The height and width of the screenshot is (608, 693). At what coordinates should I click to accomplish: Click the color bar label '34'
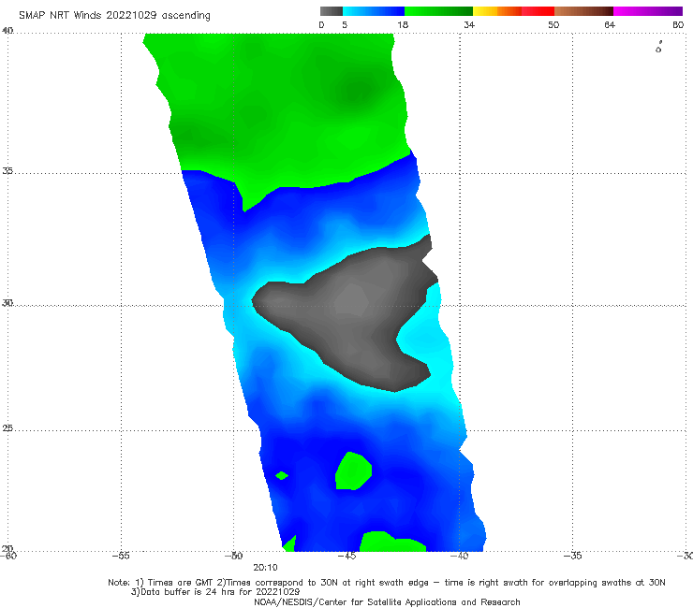pos(469,24)
